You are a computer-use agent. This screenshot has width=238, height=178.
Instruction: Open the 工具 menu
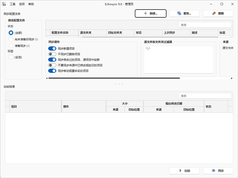click(13, 4)
